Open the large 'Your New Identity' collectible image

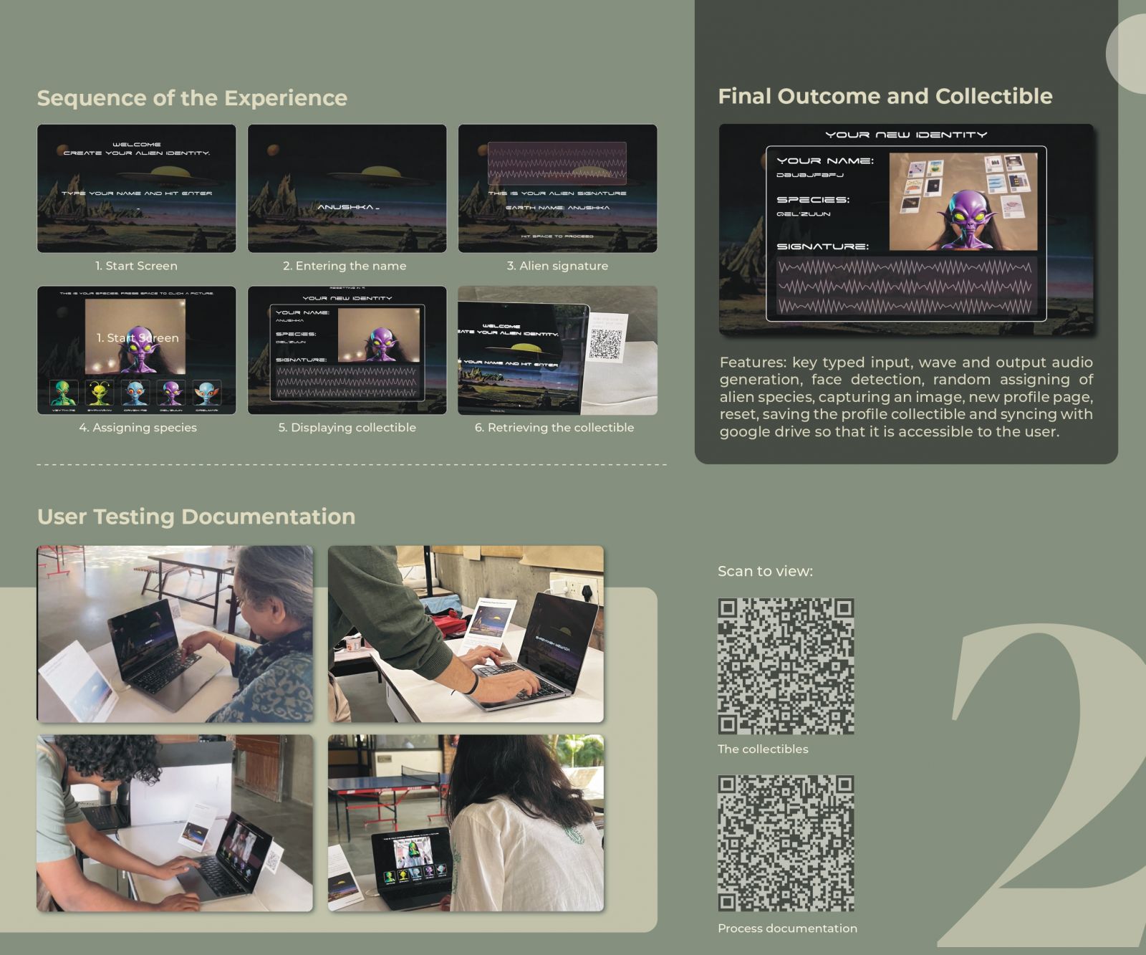[906, 229]
